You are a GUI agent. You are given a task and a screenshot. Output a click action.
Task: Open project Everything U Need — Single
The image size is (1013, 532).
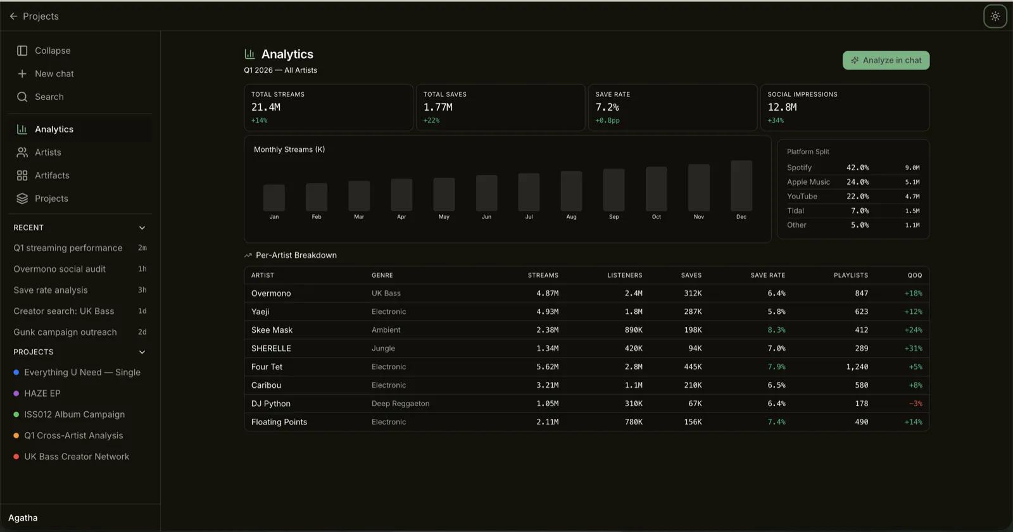point(80,373)
